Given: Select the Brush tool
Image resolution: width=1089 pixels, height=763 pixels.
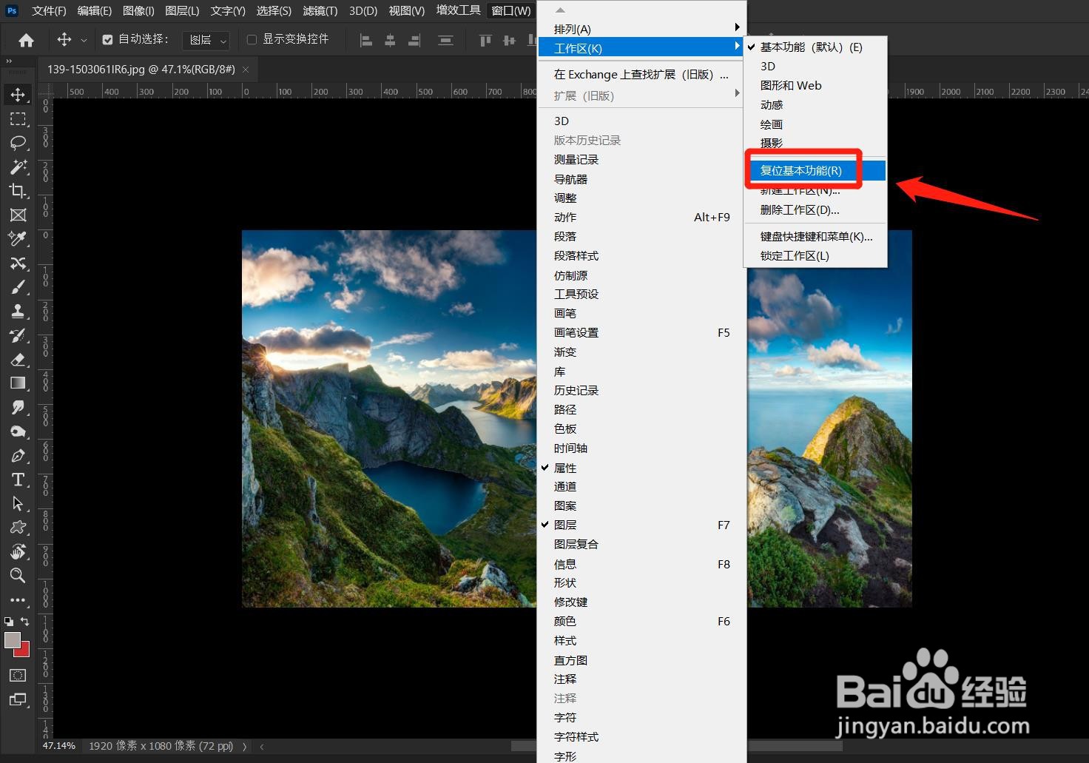Looking at the screenshot, I should click(18, 286).
